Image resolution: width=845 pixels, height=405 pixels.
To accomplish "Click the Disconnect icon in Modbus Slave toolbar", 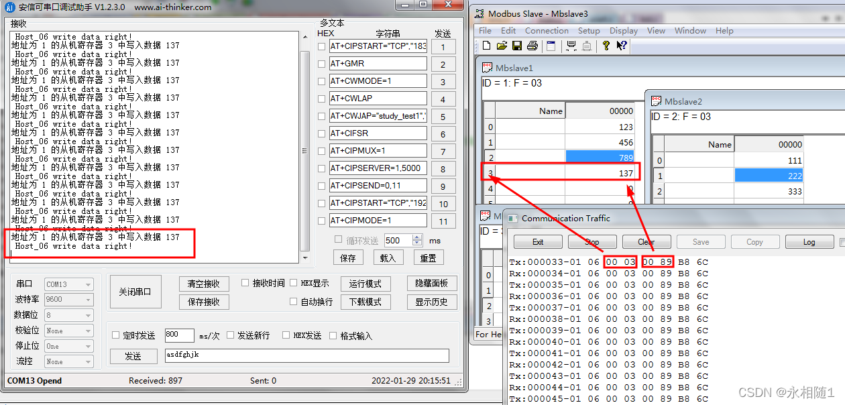I will coord(587,46).
